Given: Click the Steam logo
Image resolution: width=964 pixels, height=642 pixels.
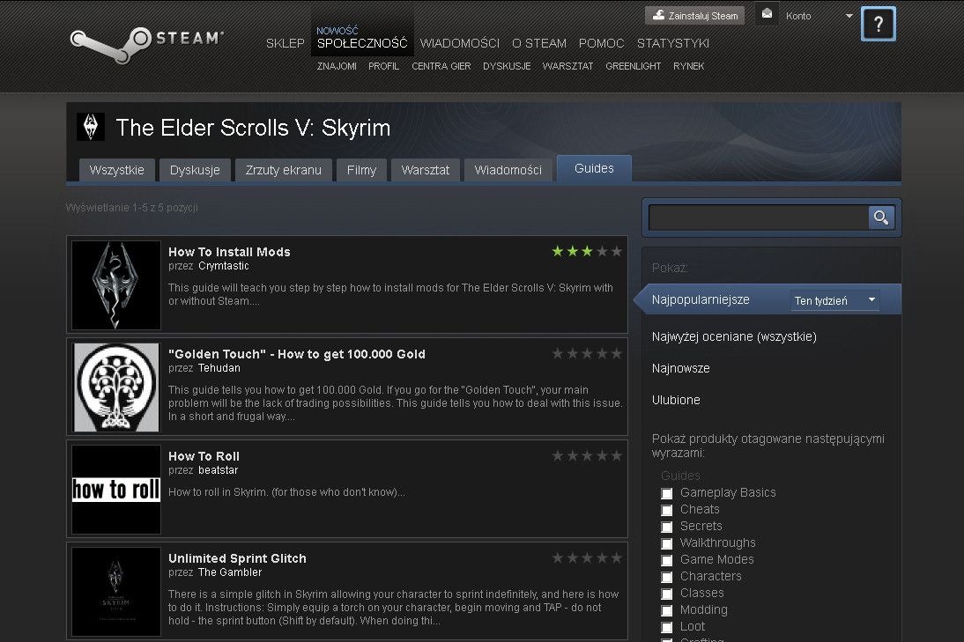Looking at the screenshot, I should click(147, 44).
